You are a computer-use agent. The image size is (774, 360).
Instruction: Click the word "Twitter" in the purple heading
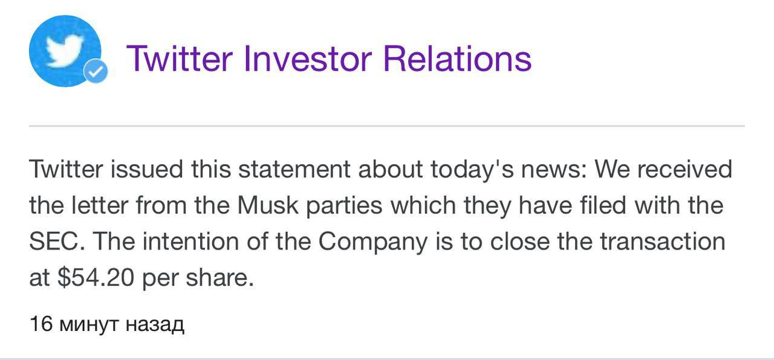(x=179, y=58)
